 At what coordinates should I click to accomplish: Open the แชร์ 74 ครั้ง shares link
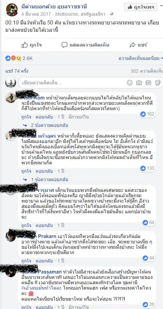point(17,71)
